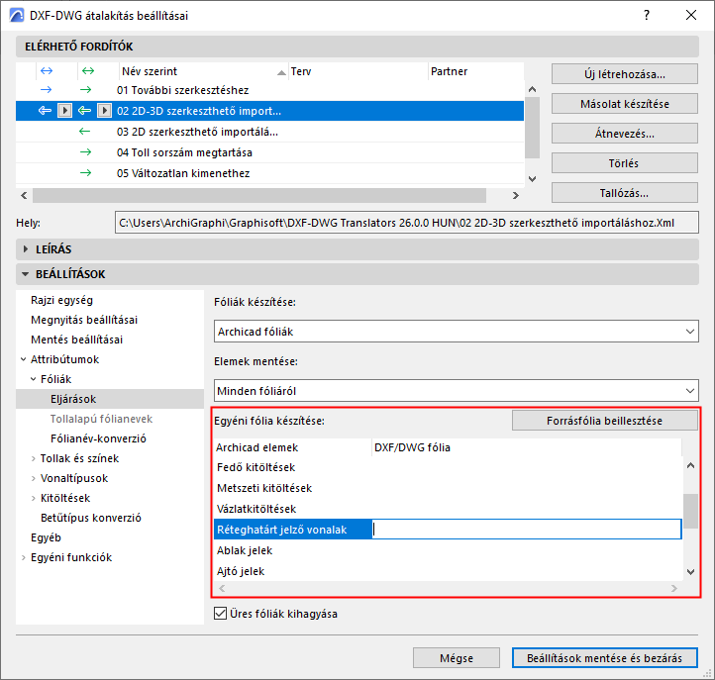Select Rajzi egység in settings tree

point(61,300)
